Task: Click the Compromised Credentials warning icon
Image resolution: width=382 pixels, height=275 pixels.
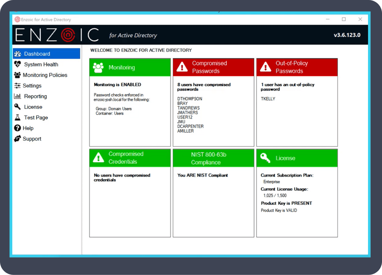Action: 98,158
